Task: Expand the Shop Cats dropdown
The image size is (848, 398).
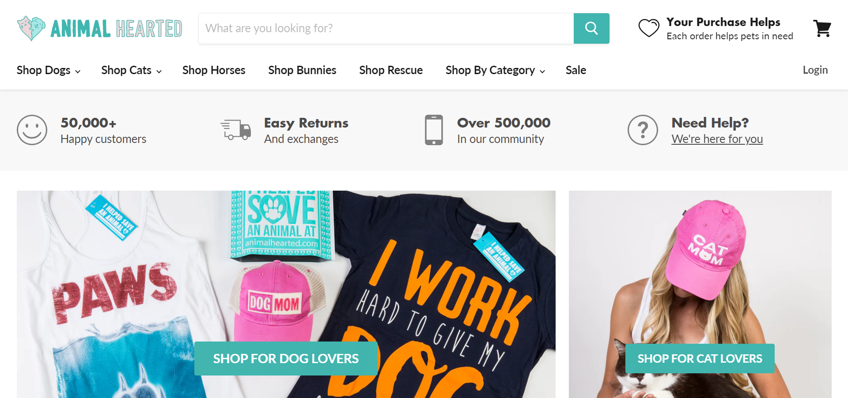Action: tap(127, 70)
